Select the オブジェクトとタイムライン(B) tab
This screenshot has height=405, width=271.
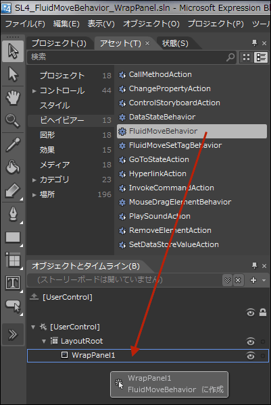86,266
